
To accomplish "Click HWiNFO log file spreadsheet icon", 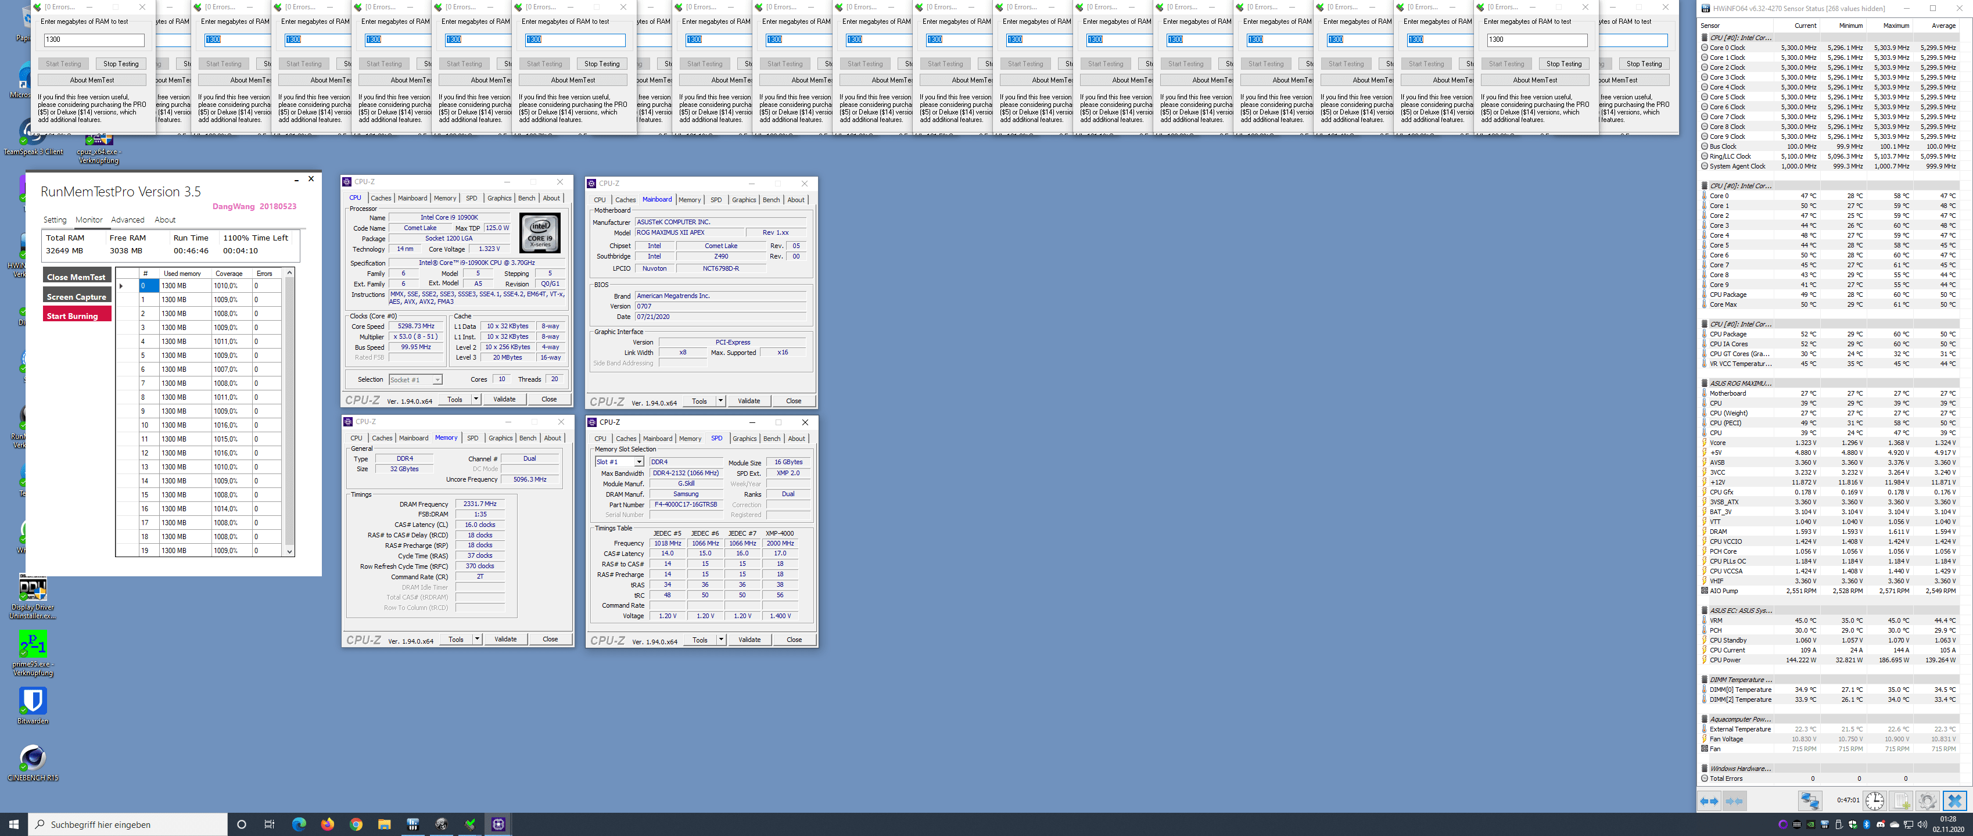I will tap(1901, 801).
